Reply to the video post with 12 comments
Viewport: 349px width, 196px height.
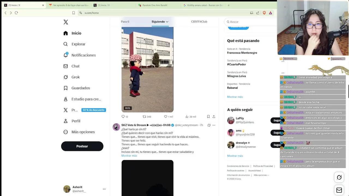[x=123, y=117]
